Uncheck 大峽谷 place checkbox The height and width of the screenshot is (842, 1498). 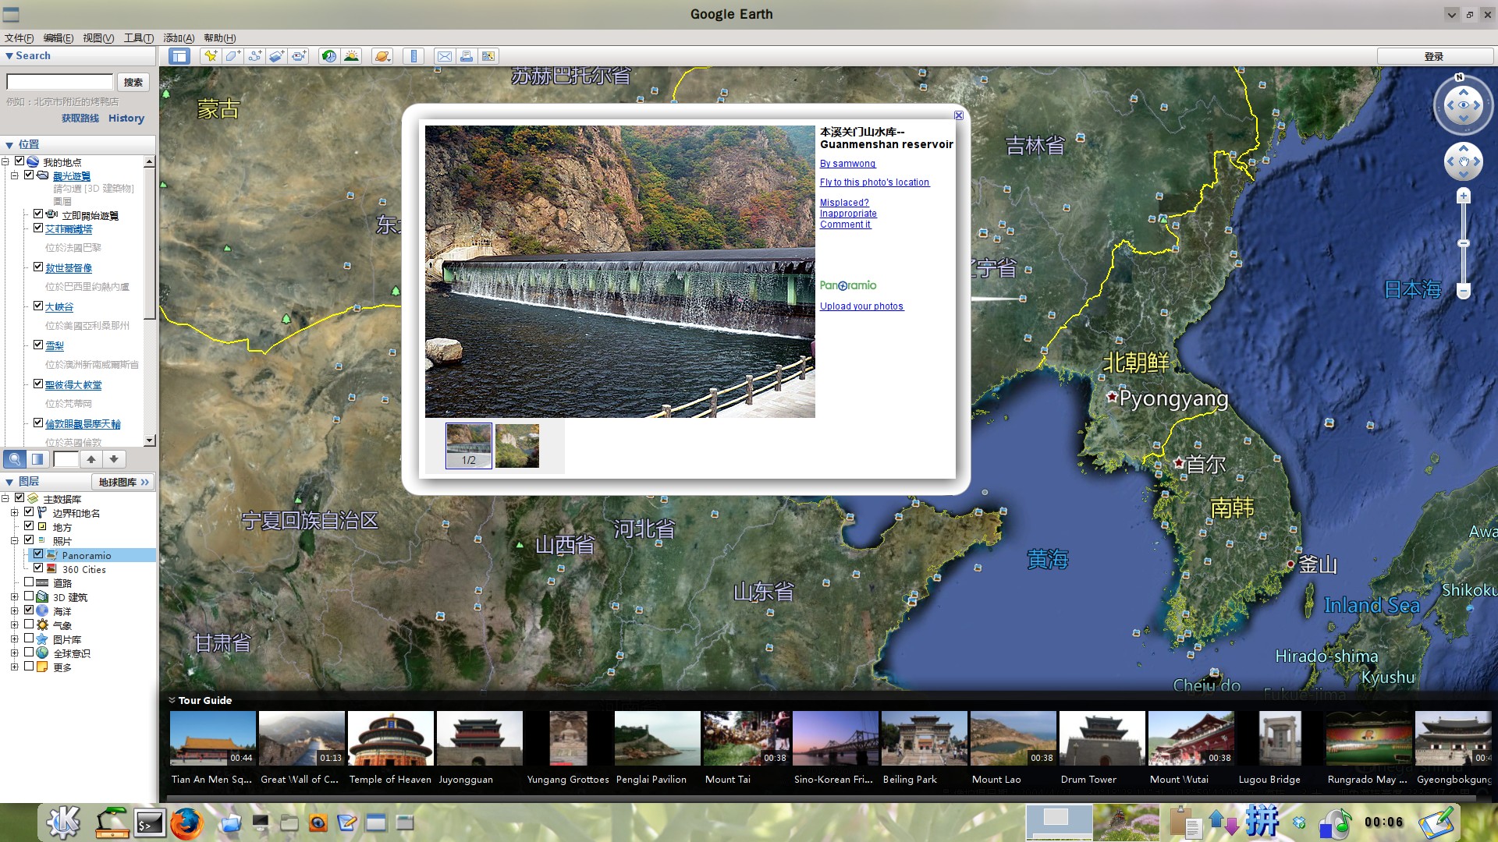pos(37,306)
